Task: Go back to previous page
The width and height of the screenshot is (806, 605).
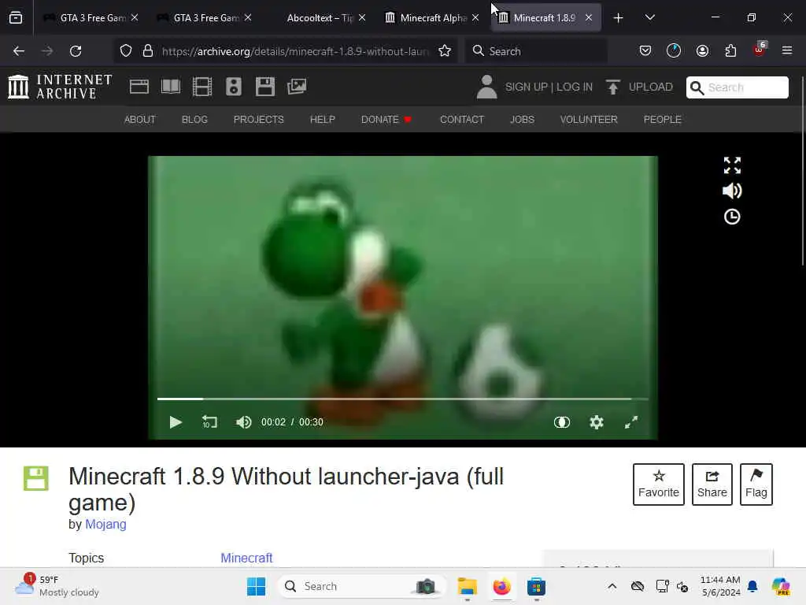Action: click(19, 51)
